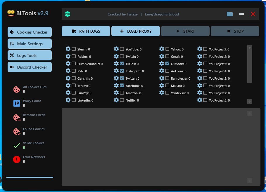This screenshot has height=192, width=266.
Task: Click gear icon for YouProject1
Action: pyautogui.click(x=200, y=49)
